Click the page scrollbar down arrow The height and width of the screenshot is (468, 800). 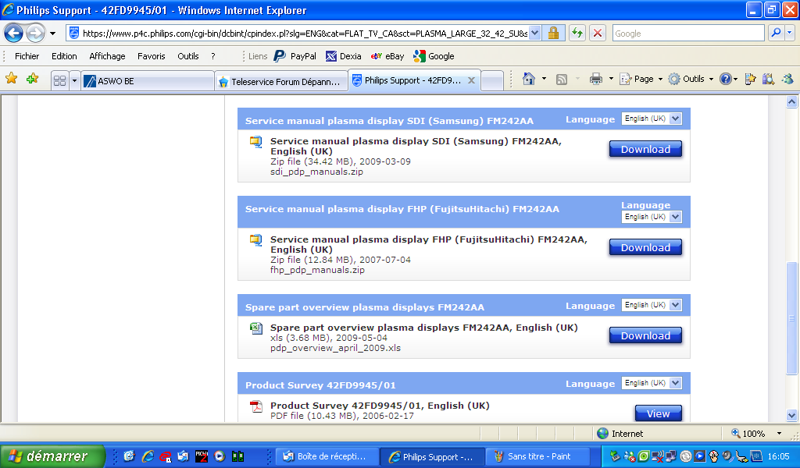[x=792, y=416]
